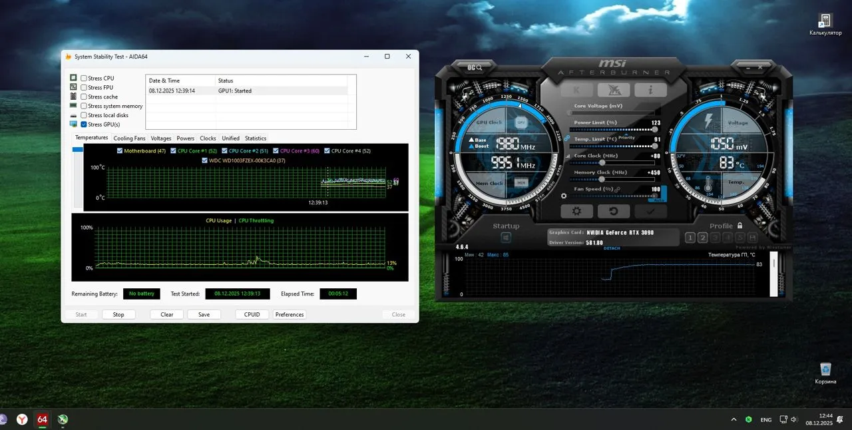Reset Afterburner settings to defaults
Viewport: 852px width, 430px height.
click(614, 212)
